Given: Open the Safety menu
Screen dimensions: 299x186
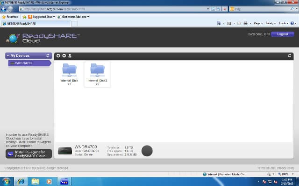Looking at the screenshot, I should [x=271, y=23].
